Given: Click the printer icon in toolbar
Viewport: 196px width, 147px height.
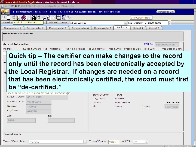Looking at the screenshot, I should (3, 18).
